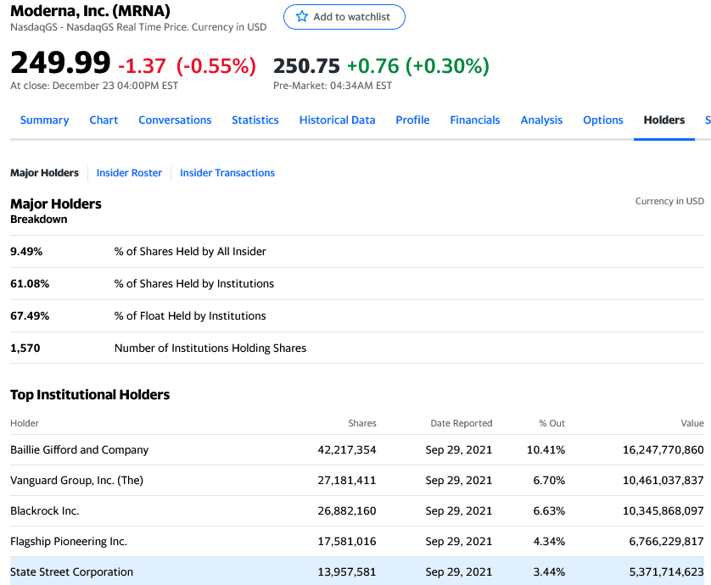Click the 9.49% insider shares value
Screen dimensions: 711x585
26,252
